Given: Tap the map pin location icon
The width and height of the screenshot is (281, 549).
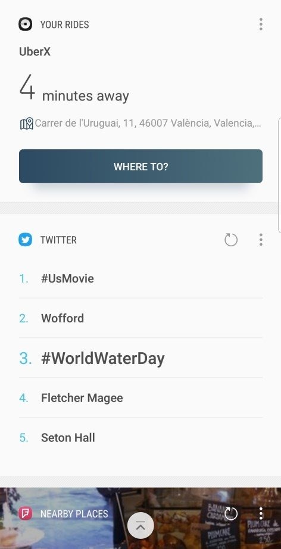Looking at the screenshot, I should click(x=27, y=124).
